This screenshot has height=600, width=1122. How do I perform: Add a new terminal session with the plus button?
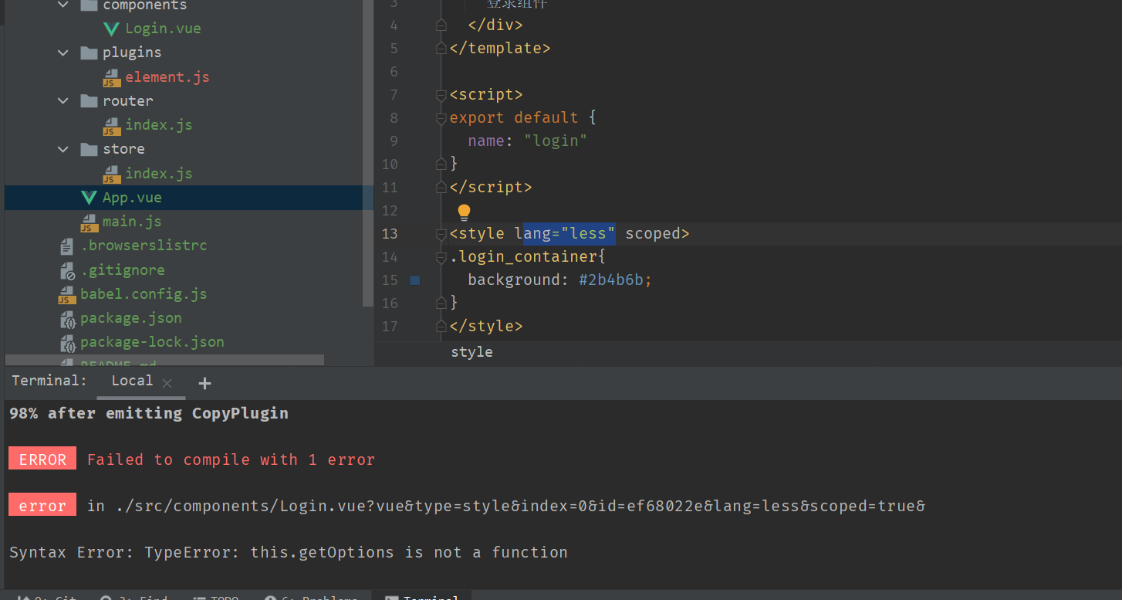pos(204,382)
